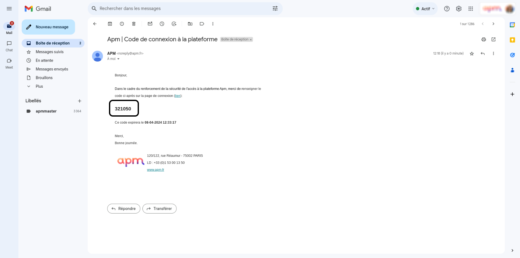Expand the Plus folder list
The width and height of the screenshot is (520, 258).
(x=53, y=86)
